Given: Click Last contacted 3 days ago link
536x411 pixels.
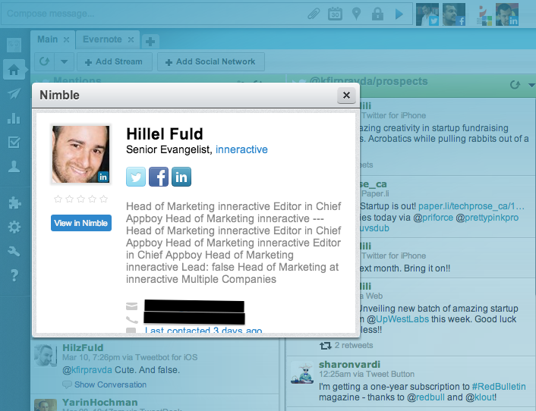Looking at the screenshot, I should tap(203, 330).
